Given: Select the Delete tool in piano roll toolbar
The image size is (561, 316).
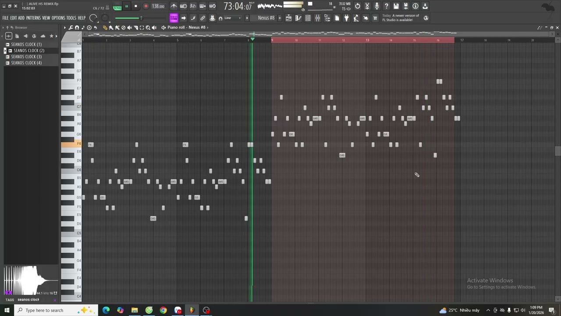Looking at the screenshot, I should tap(123, 27).
